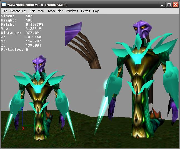This screenshot has height=149, width=180.
Task: Open the Extras menu
Action: (85, 11)
